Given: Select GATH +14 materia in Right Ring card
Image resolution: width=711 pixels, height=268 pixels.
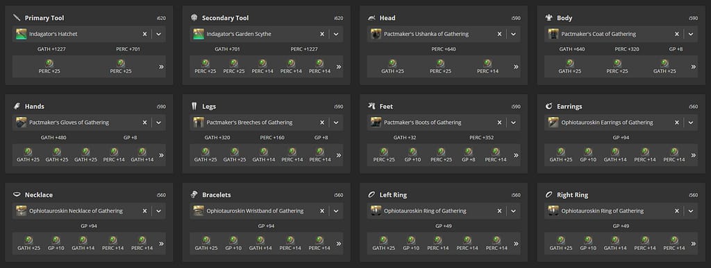Looking at the screenshot, I should pyautogui.click(x=615, y=244).
